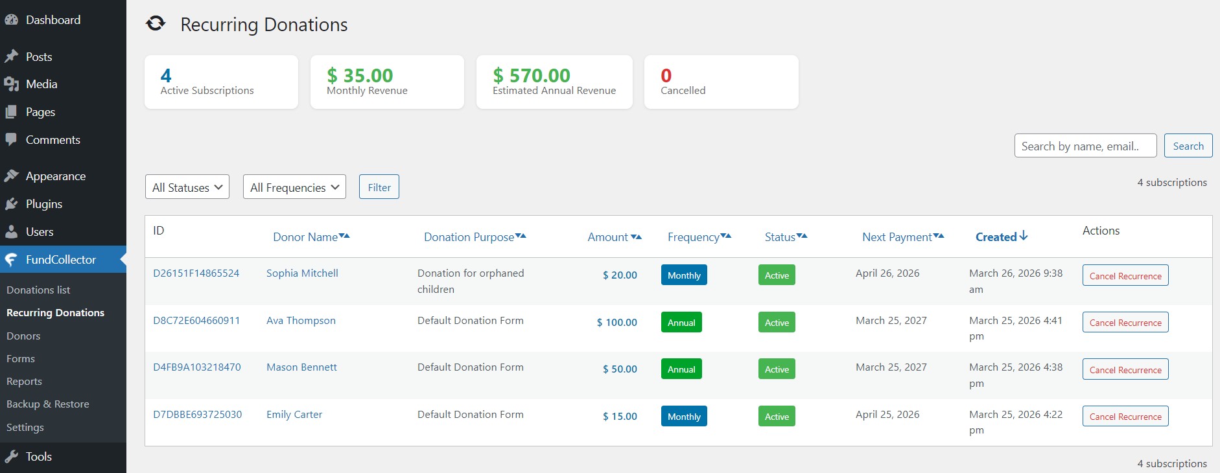Focus the search by name, email field
The height and width of the screenshot is (473, 1220).
(1085, 146)
